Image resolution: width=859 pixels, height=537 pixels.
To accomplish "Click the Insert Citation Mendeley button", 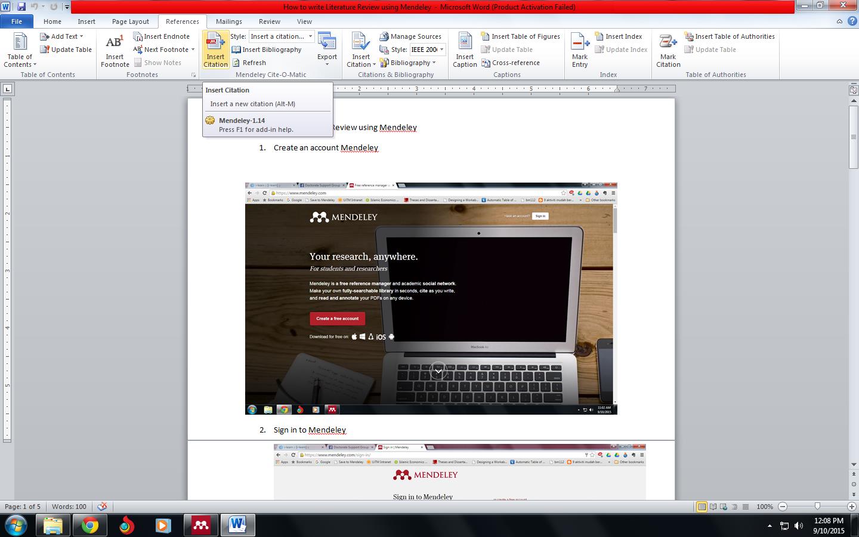I will [x=215, y=50].
